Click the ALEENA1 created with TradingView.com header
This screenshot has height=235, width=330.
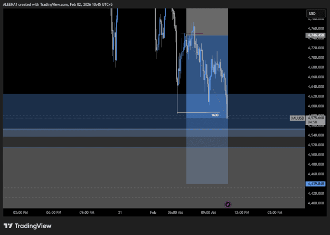[58, 4]
